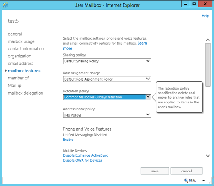Click the zoom magnifier icon in status bar
Screen dimensions: 214x186
pyautogui.click(x=186, y=181)
